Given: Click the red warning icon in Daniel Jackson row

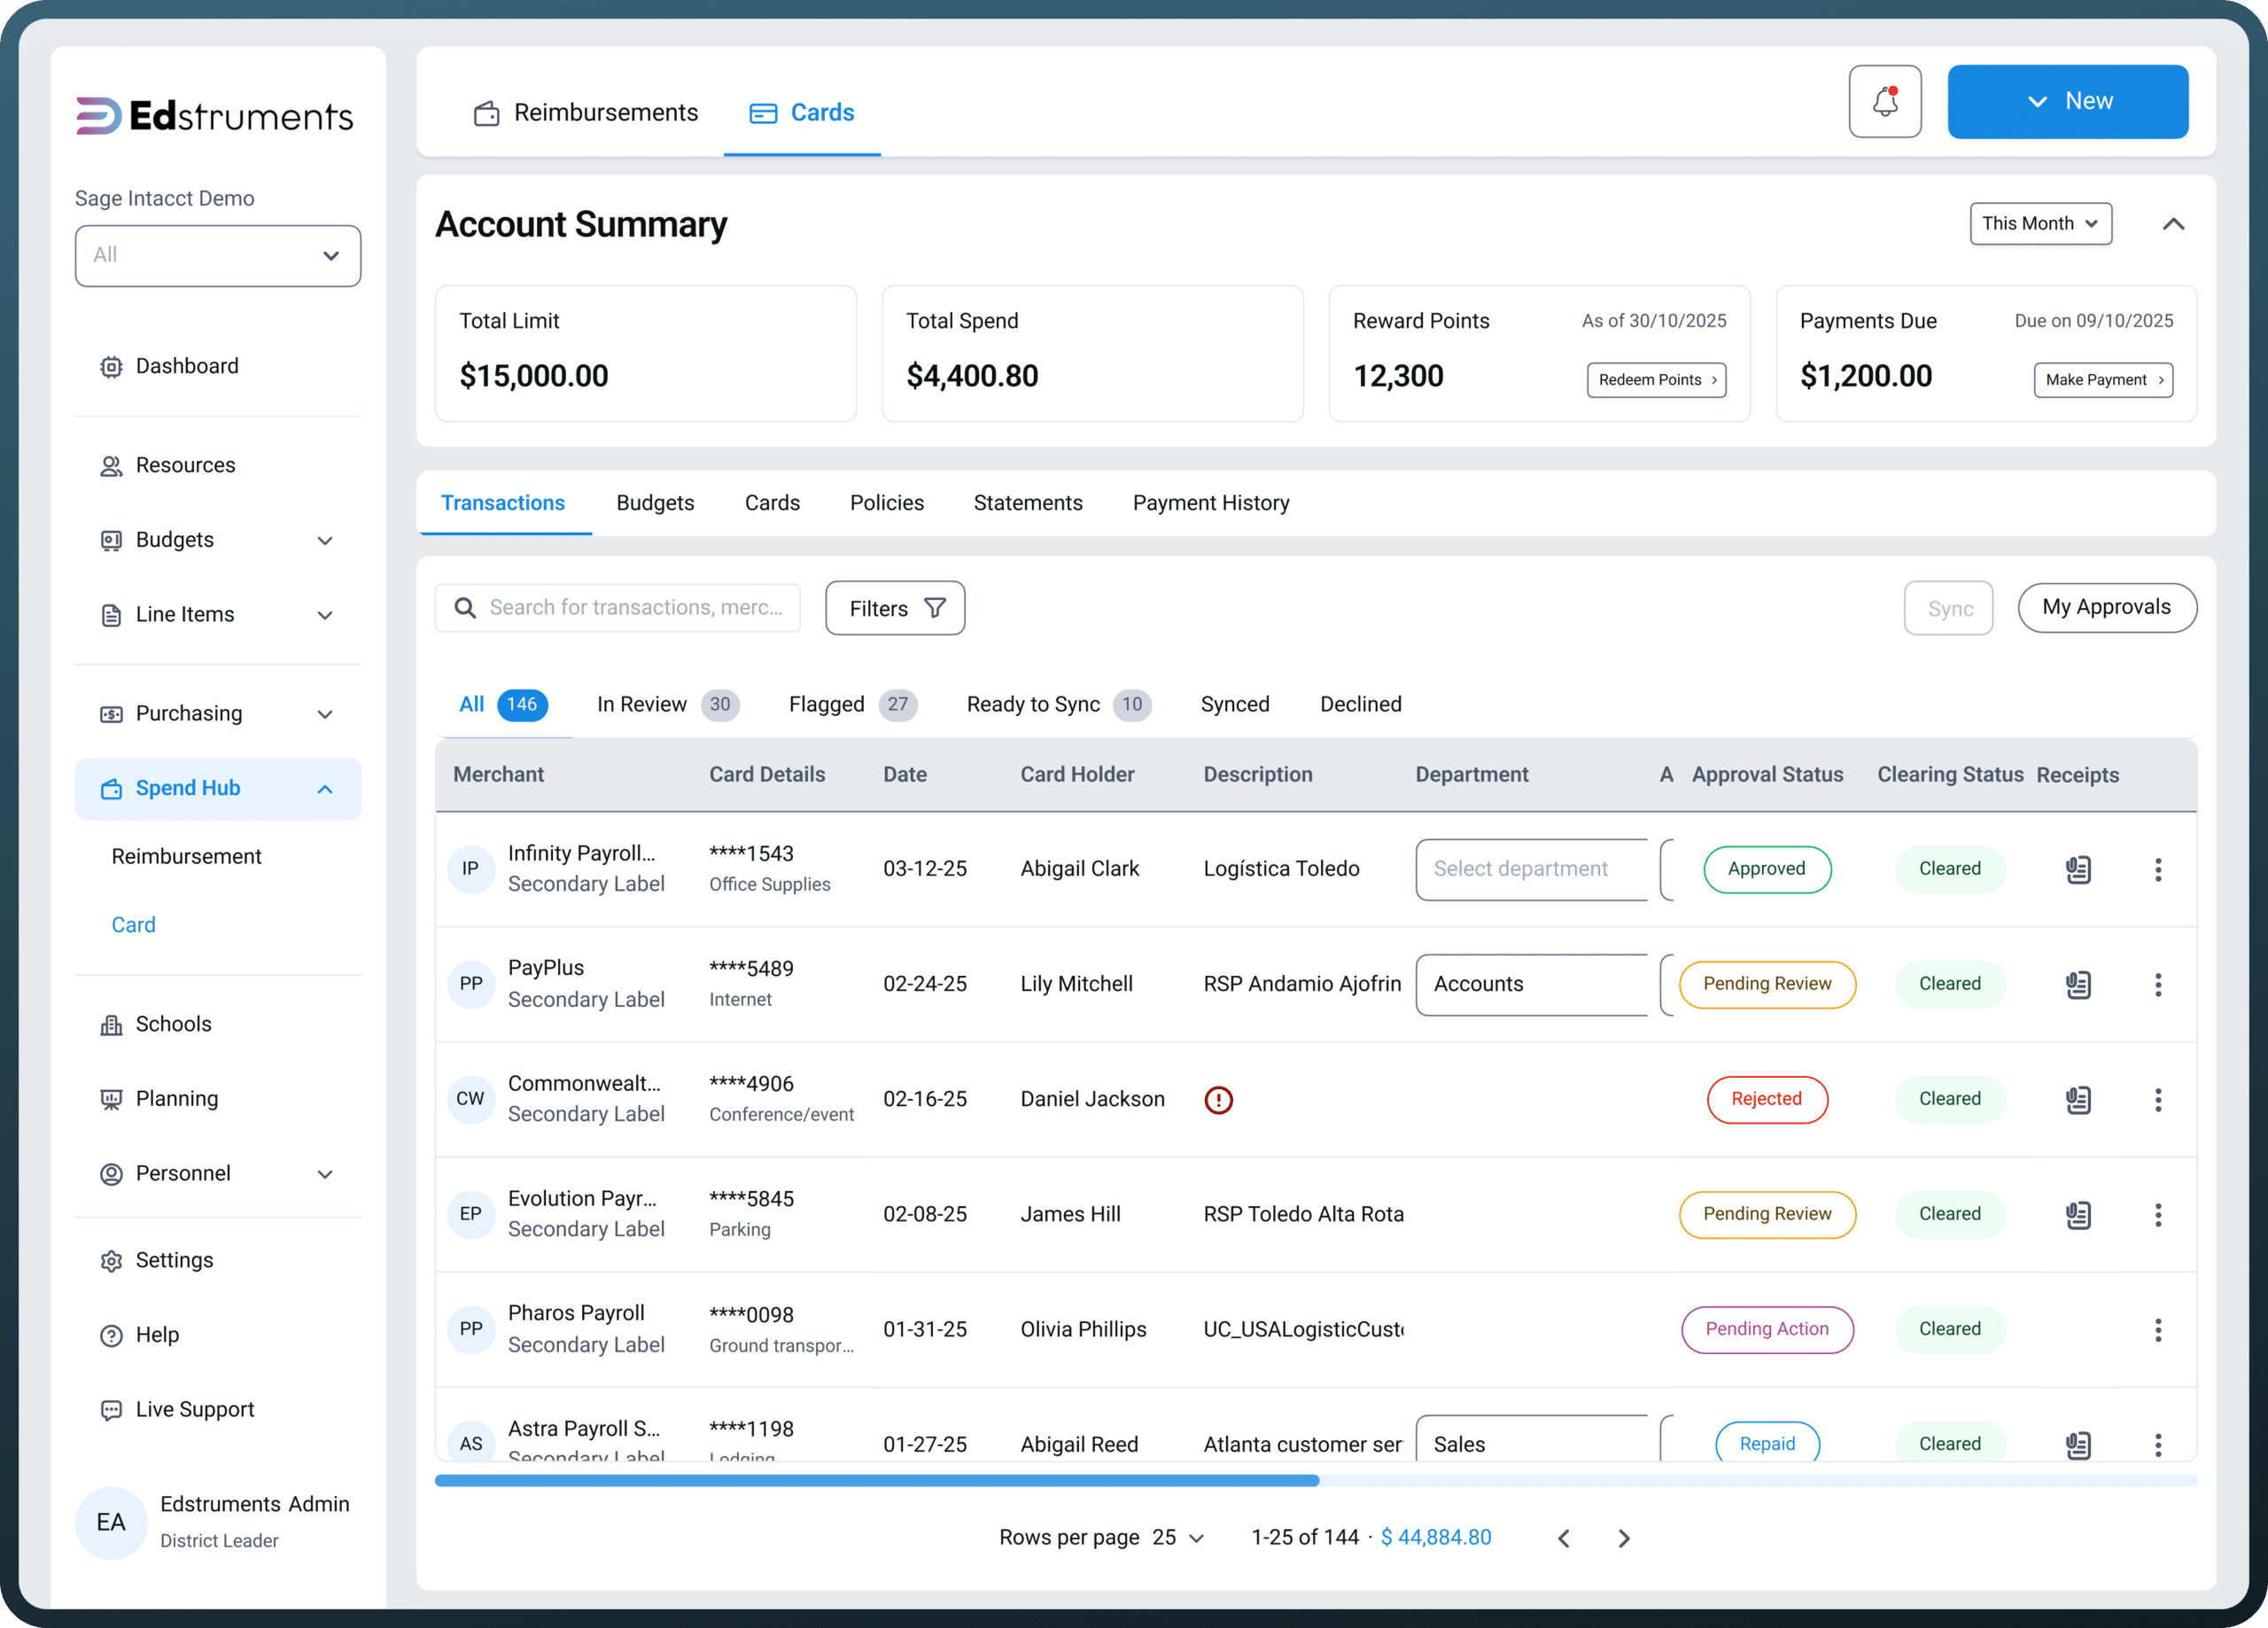Looking at the screenshot, I should pos(1218,1099).
